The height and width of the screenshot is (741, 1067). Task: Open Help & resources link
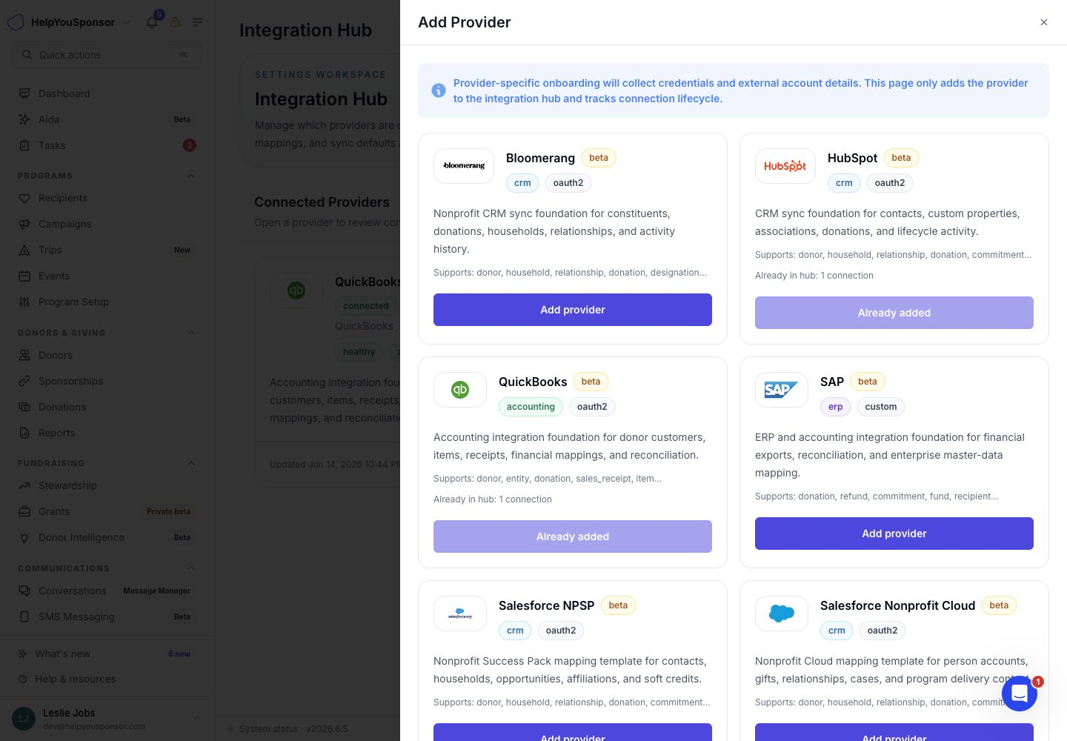(x=107, y=679)
